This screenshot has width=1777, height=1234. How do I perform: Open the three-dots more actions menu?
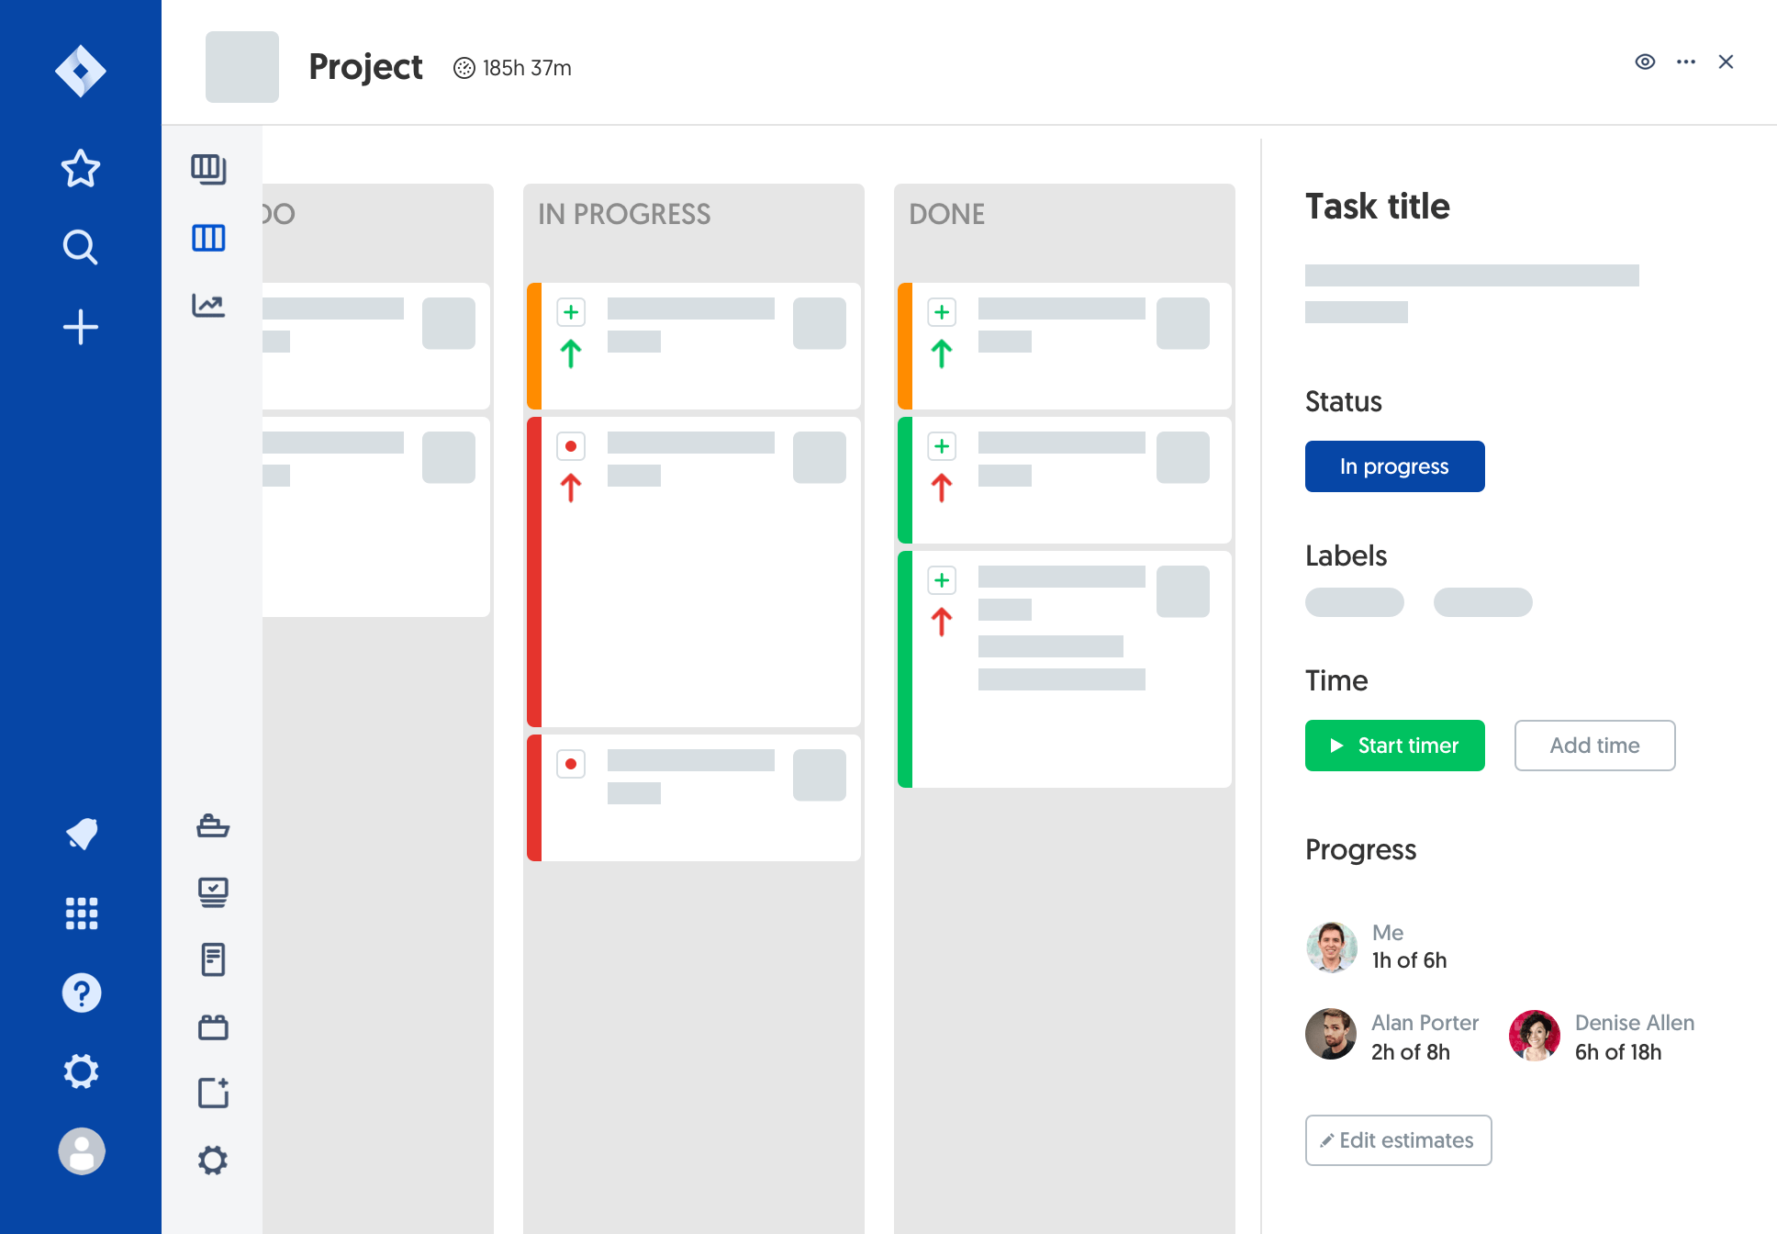pyautogui.click(x=1686, y=62)
